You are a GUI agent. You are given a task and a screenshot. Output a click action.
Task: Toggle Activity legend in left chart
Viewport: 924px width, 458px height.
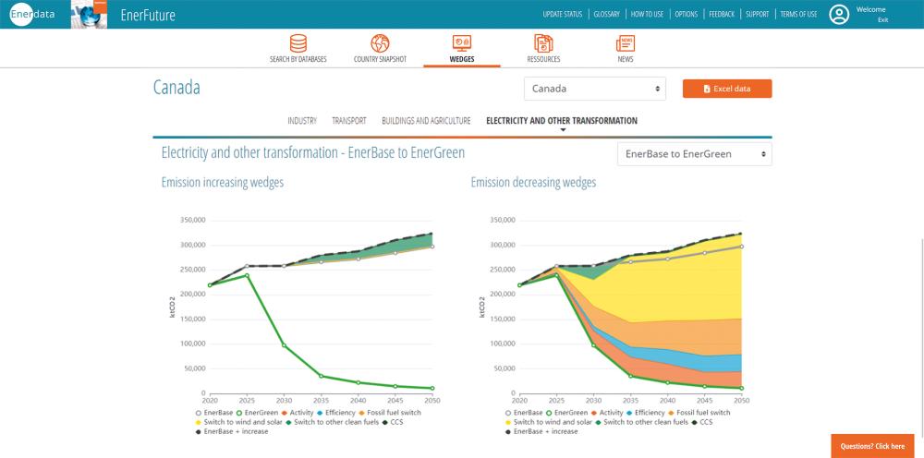(297, 413)
